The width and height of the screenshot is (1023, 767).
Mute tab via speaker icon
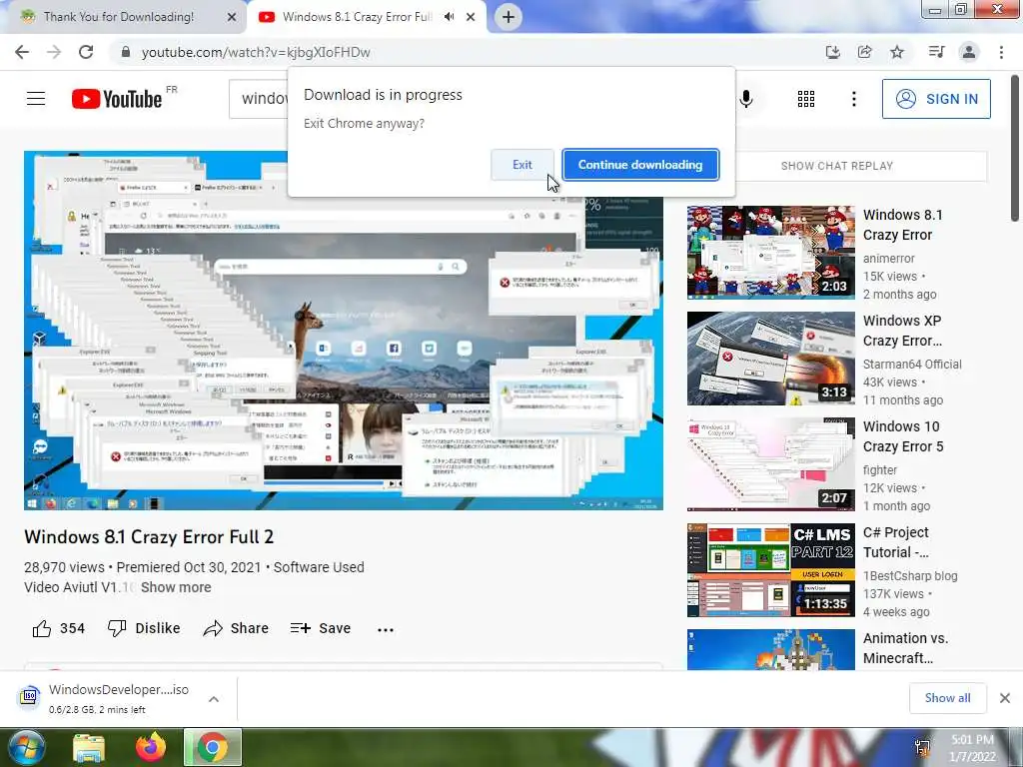(449, 17)
